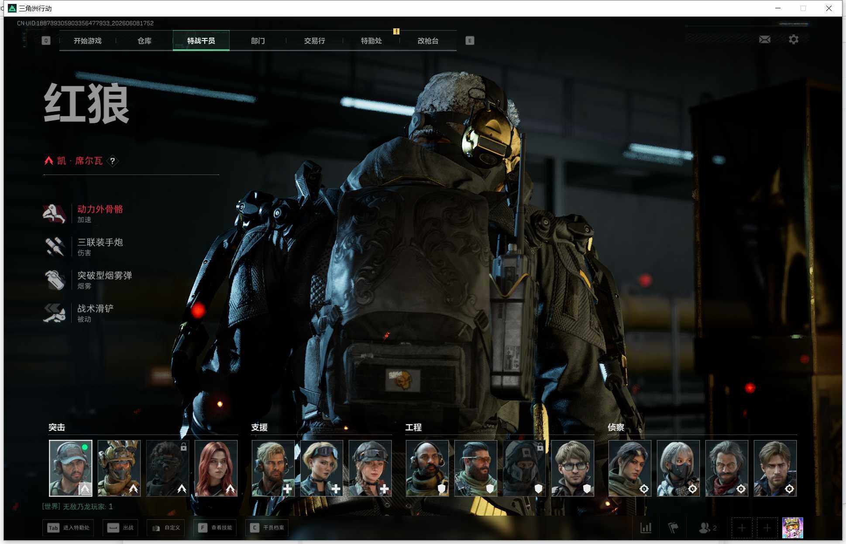Click the 进入特勤处 button
The height and width of the screenshot is (544, 846).
click(68, 528)
